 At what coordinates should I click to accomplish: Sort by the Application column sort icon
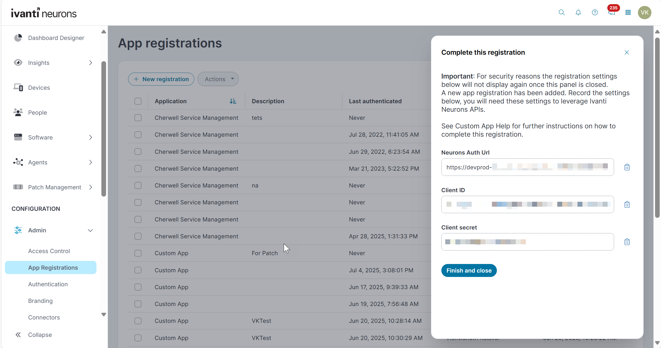tap(233, 101)
